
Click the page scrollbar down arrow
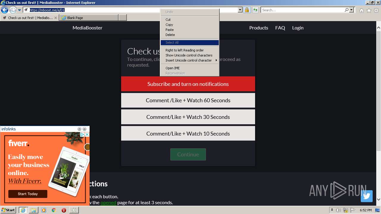(379, 199)
